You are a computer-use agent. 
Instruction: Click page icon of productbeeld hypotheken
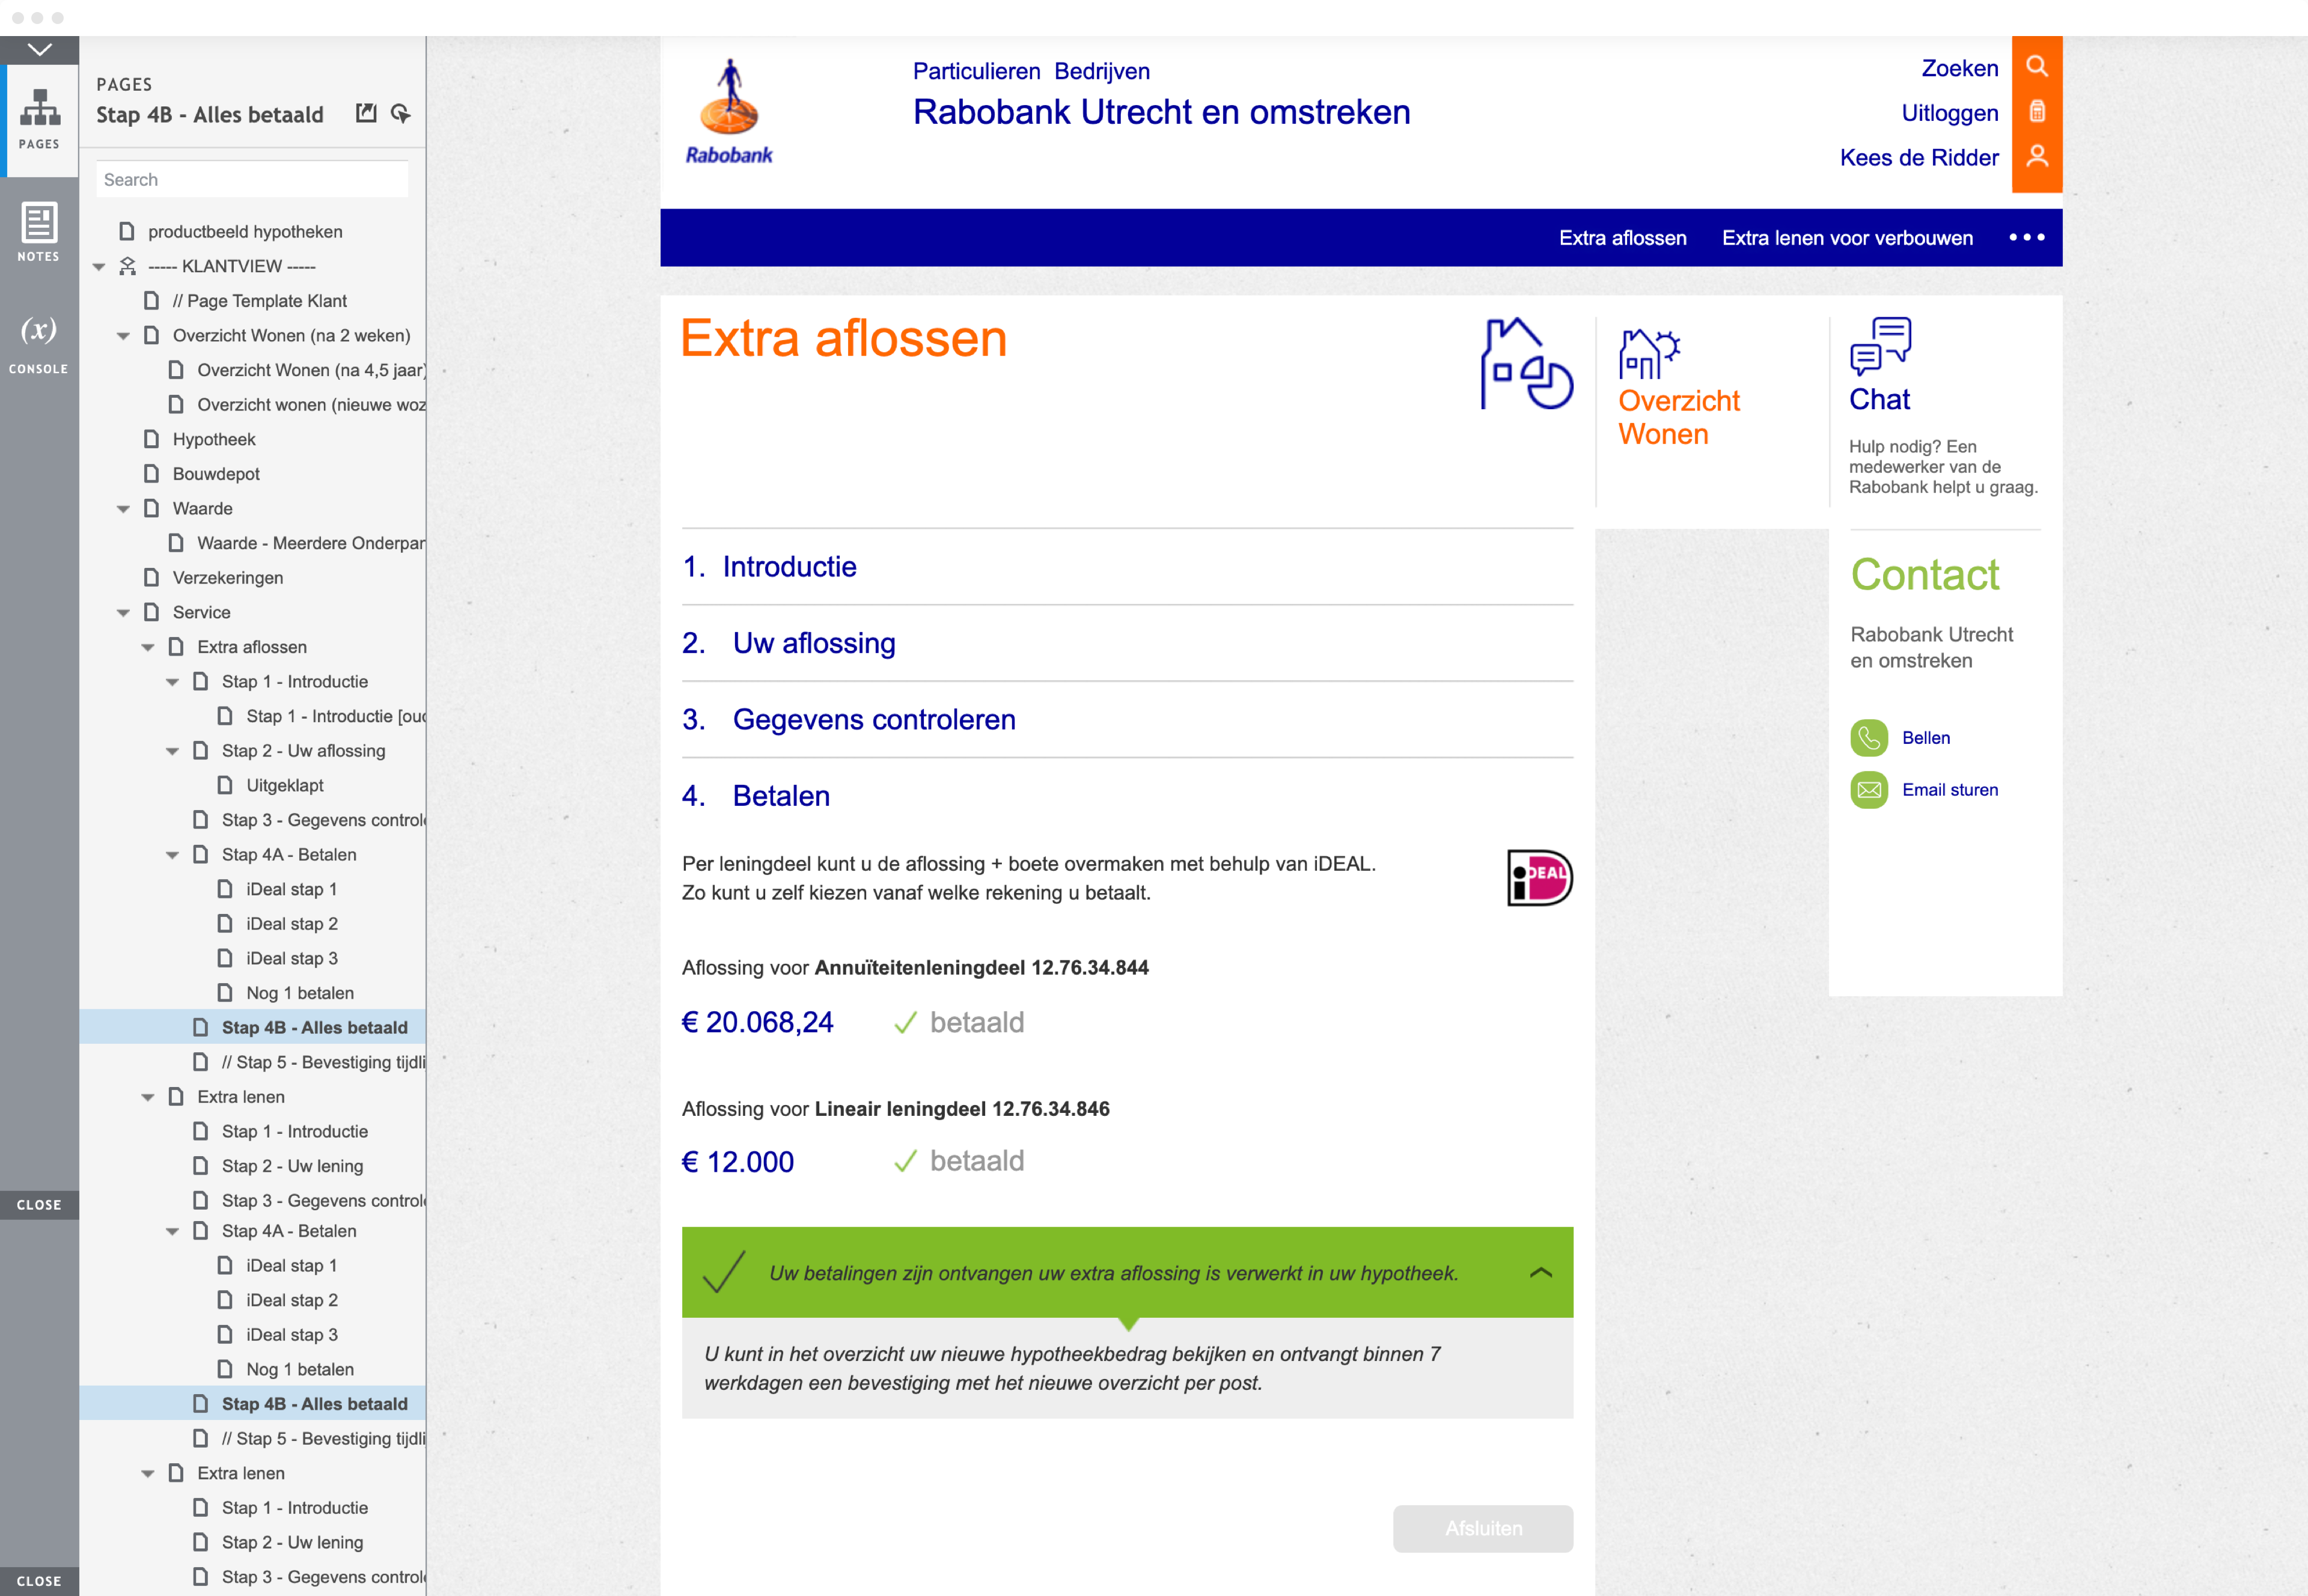(127, 231)
